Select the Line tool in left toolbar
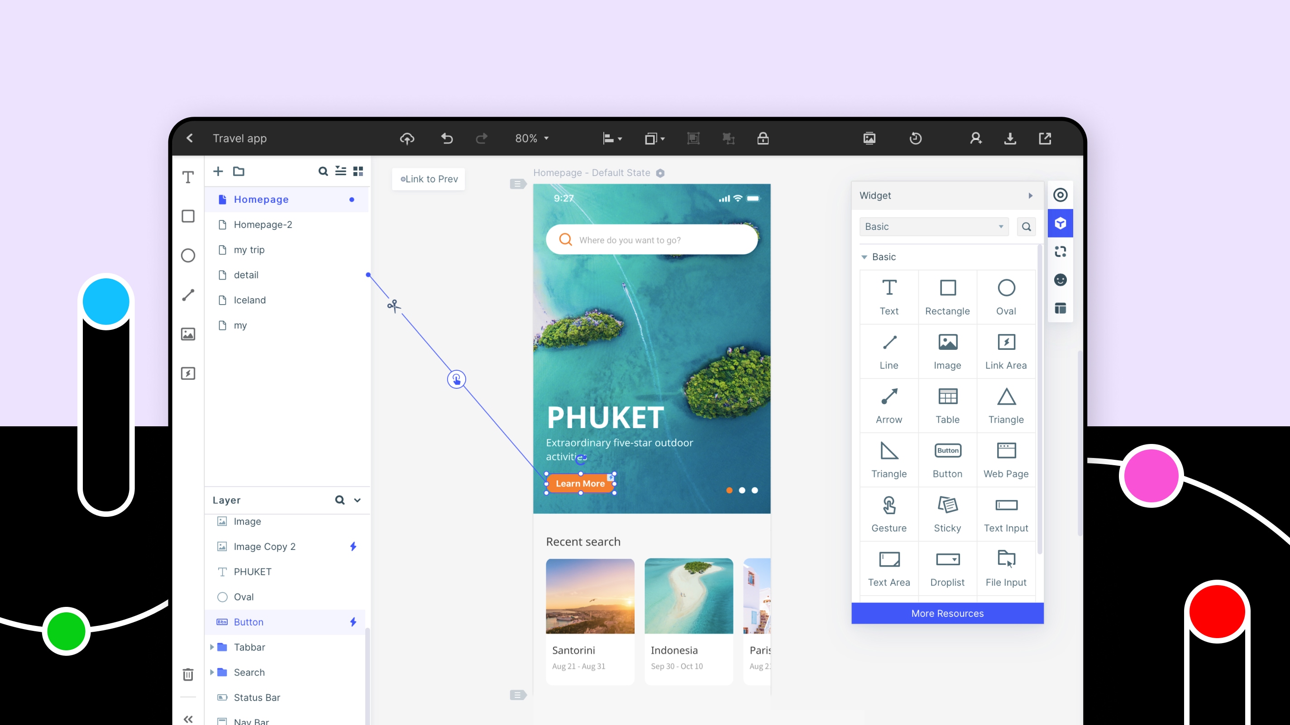 (188, 295)
